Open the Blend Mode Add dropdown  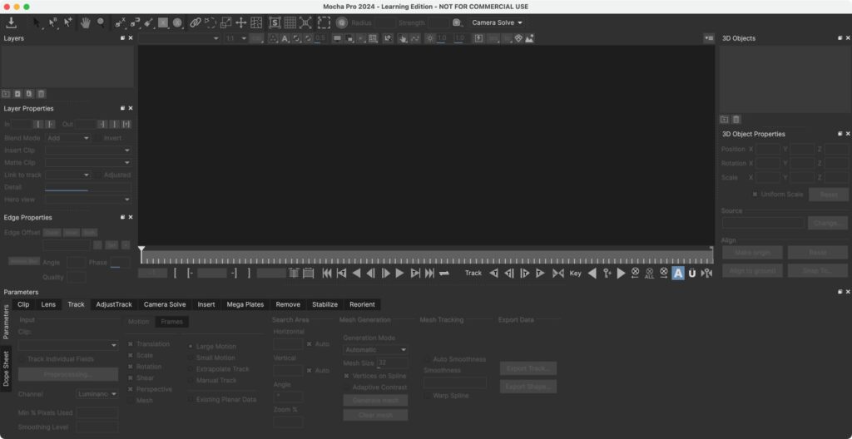point(68,138)
